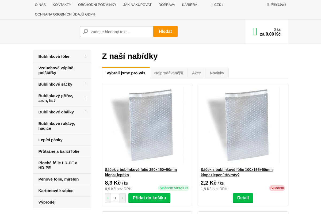
Task: Open the shopping cart icon
Action: [255, 31]
